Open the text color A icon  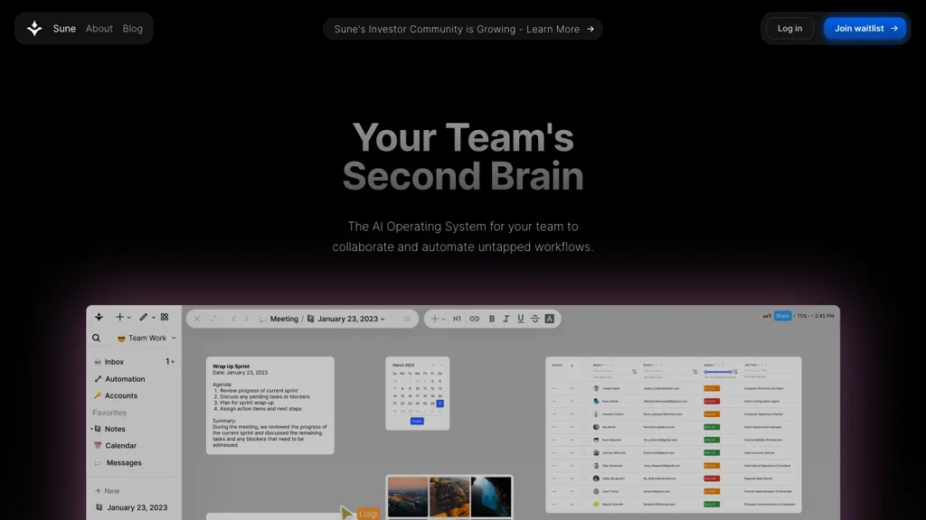[x=549, y=319]
